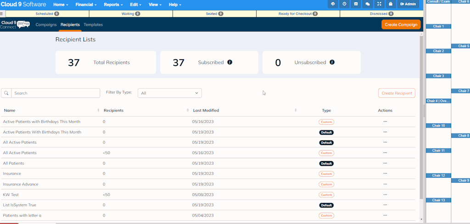Open the Home dropdown menu
The height and width of the screenshot is (224, 470).
tap(61, 5)
